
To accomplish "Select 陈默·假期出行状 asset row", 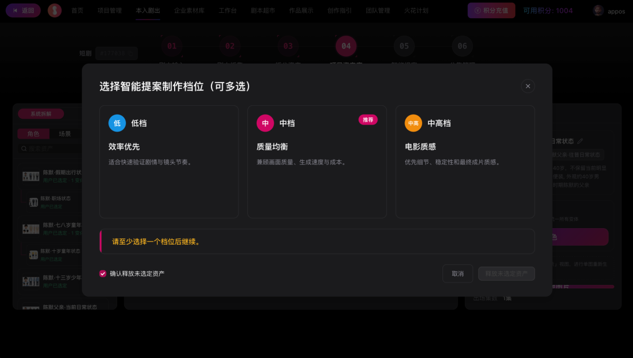I will (50, 176).
